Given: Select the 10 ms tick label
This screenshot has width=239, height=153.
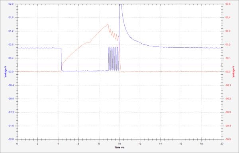Looking at the screenshot, I should (119, 143).
